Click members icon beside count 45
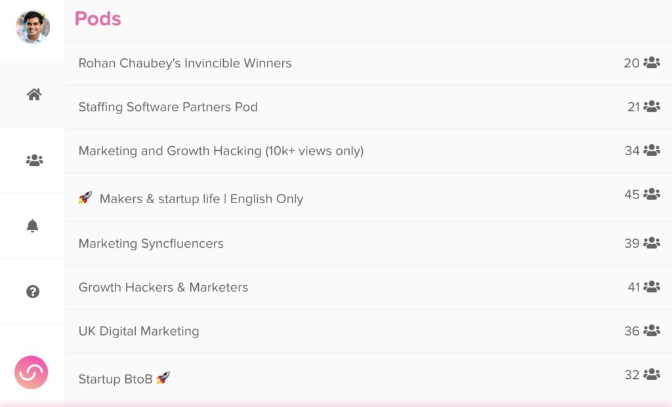The height and width of the screenshot is (407, 672). pos(652,194)
